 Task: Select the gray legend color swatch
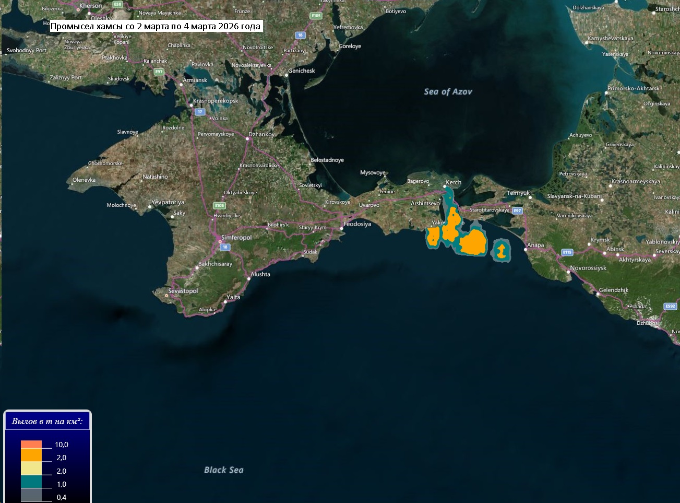click(31, 495)
